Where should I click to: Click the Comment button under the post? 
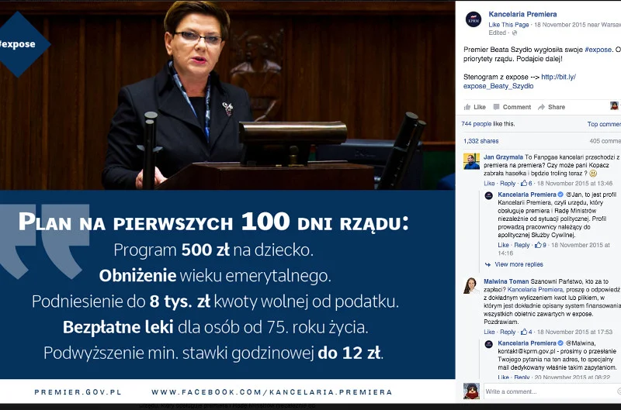(x=512, y=107)
